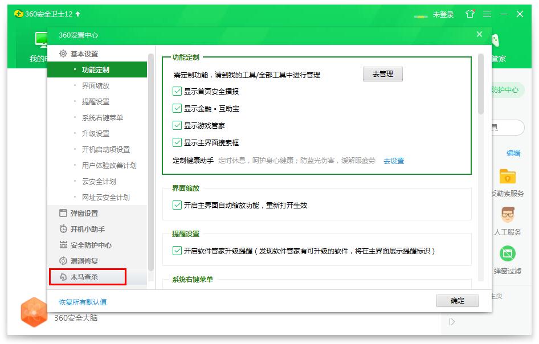Click the skin/theme shirt icon in title bar
This screenshot has width=539, height=344.
point(469,14)
